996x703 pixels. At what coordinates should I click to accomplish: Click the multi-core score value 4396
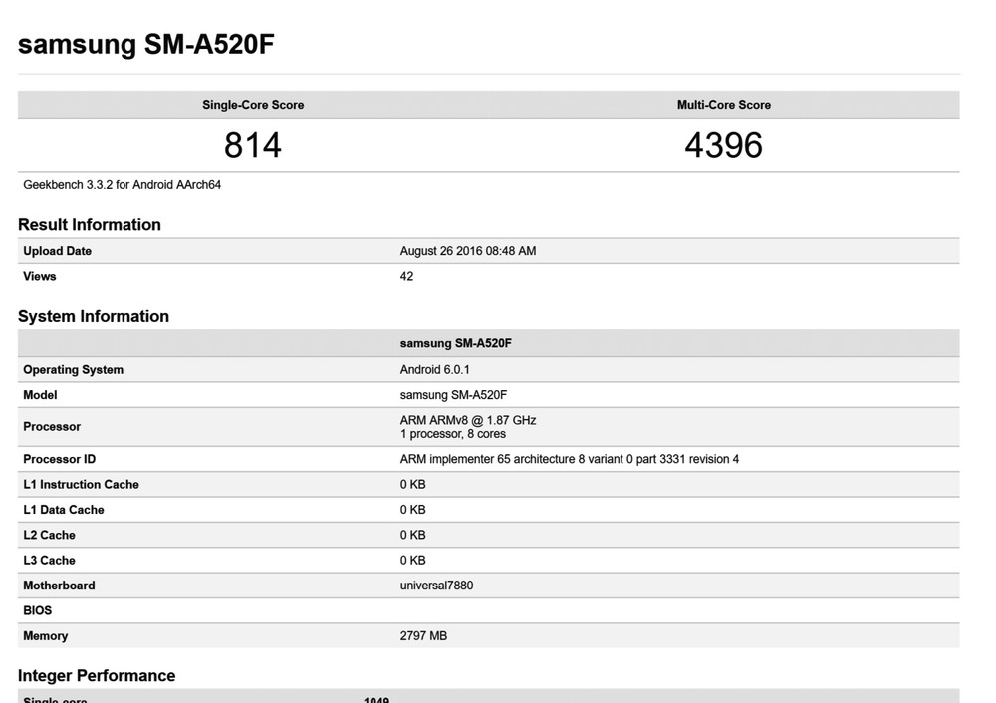point(723,145)
